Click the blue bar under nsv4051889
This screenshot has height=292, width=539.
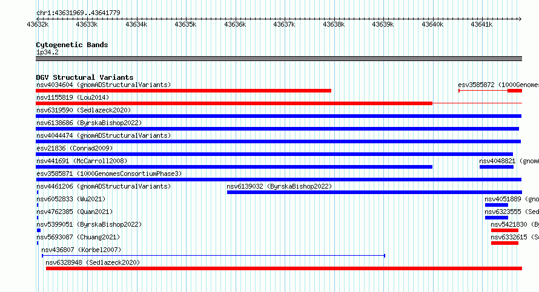[x=497, y=205]
